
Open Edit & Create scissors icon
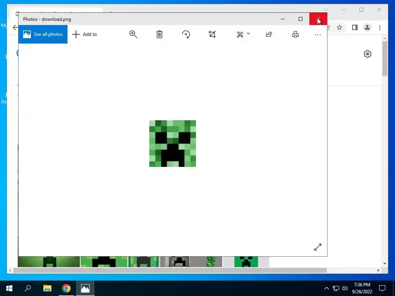(x=240, y=34)
